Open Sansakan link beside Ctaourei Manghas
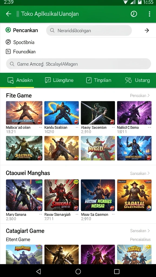The width and height of the screenshot is (156, 277). pyautogui.click(x=140, y=173)
